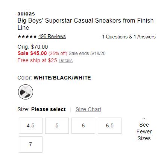
Task: View 1 Questions & 1 Answers
Action: click(129, 37)
